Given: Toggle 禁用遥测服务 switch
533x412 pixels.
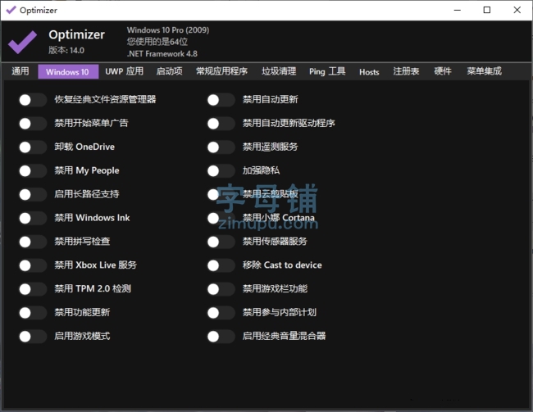Looking at the screenshot, I should click(x=221, y=147).
